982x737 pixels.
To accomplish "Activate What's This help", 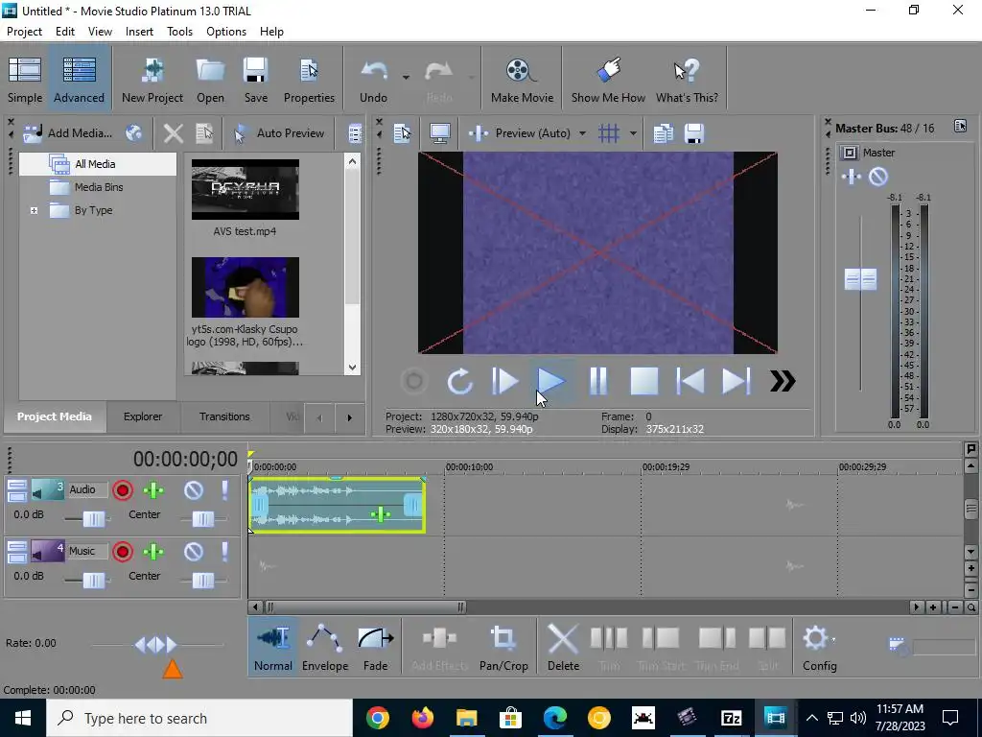I will click(687, 80).
